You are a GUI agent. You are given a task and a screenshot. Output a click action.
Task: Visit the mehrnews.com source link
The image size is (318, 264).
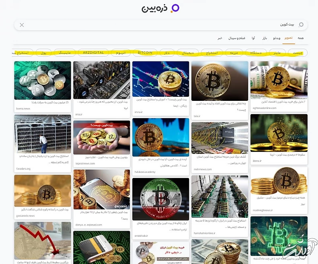[202, 169]
